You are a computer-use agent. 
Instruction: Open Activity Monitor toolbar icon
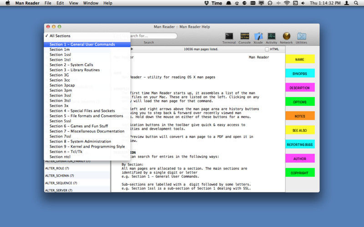271,38
